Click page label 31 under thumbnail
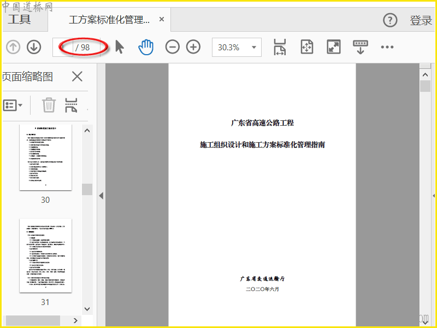 click(x=45, y=302)
